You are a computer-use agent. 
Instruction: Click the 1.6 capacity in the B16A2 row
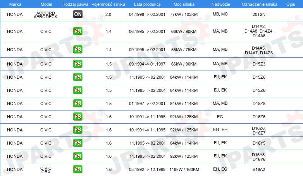coord(108,169)
